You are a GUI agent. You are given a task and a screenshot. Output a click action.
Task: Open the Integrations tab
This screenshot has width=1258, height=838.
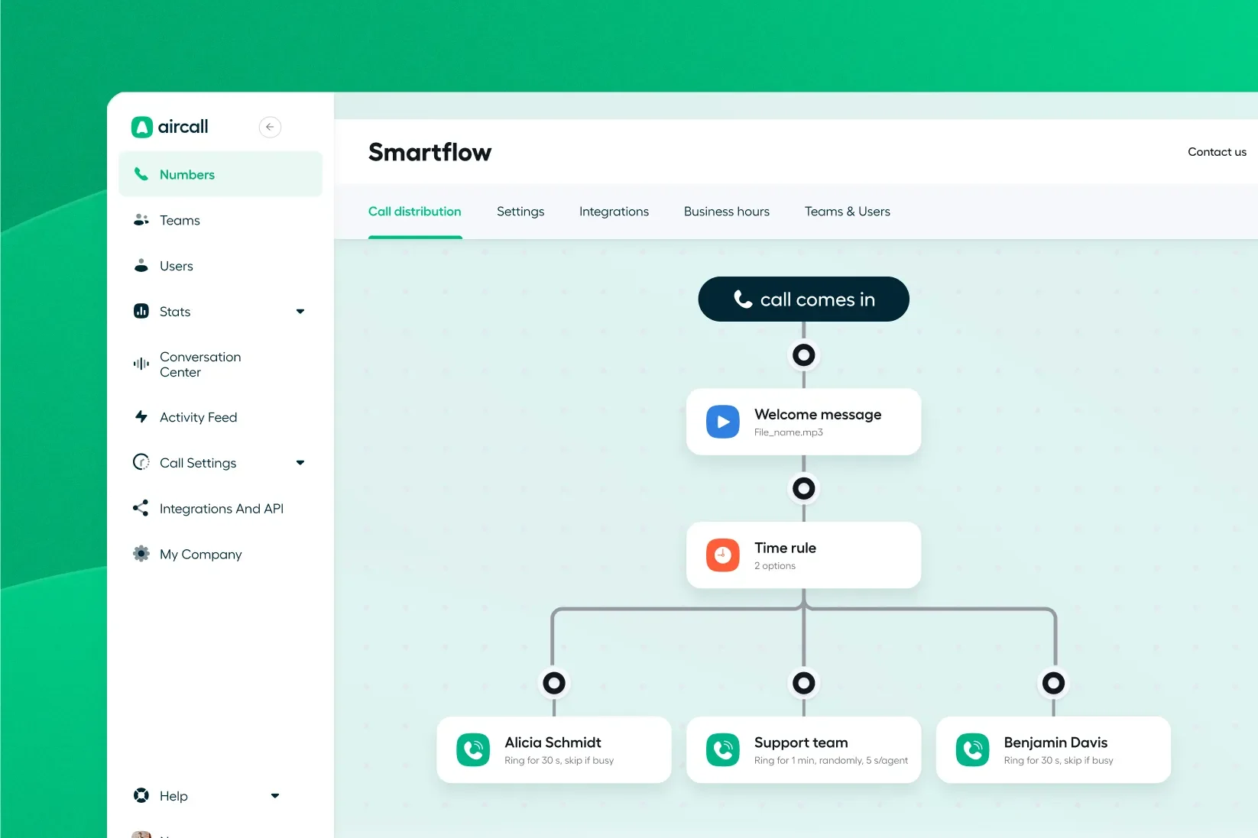[614, 212]
